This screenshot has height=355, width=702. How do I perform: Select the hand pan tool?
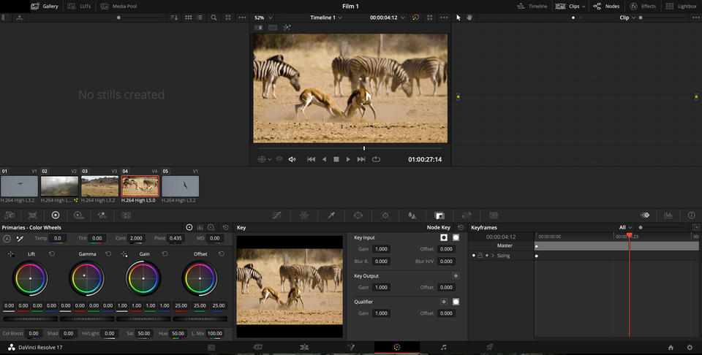(469, 18)
